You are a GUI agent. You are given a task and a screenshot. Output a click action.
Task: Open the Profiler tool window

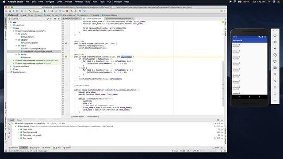point(46,148)
